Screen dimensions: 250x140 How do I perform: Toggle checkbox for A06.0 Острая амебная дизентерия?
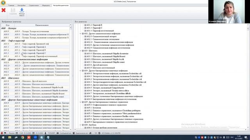tap(85, 128)
